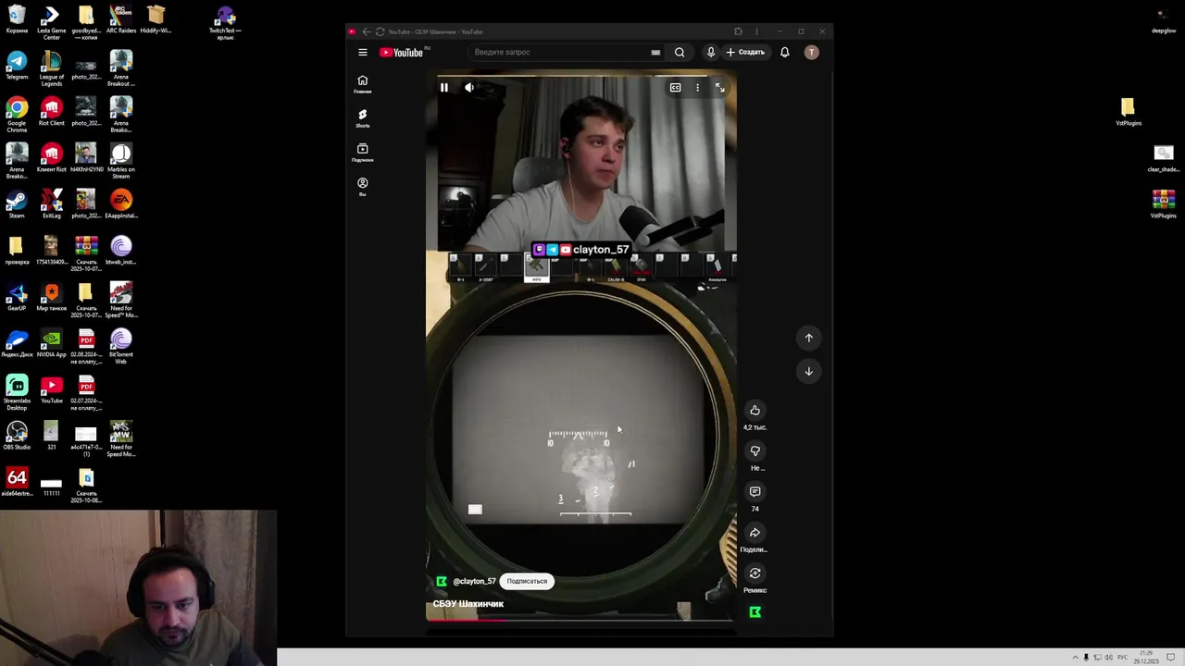
Task: Pause the playing YouTube Short
Action: click(x=443, y=88)
